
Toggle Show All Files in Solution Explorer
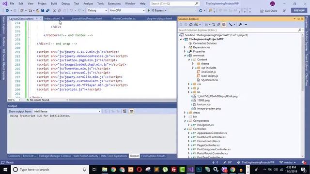point(224,25)
